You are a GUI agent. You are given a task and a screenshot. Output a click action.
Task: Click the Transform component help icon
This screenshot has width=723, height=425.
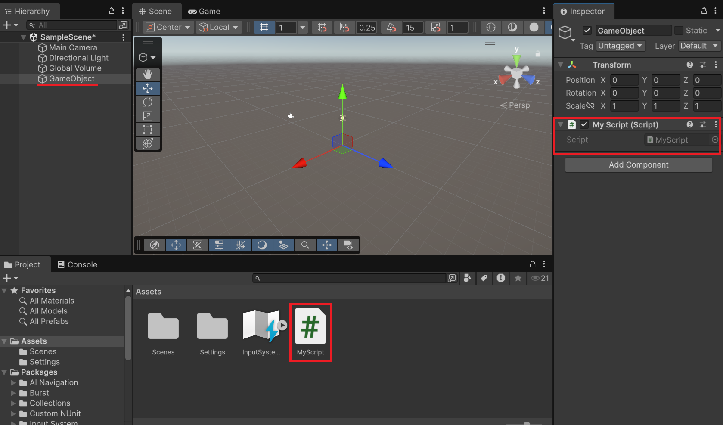(690, 65)
